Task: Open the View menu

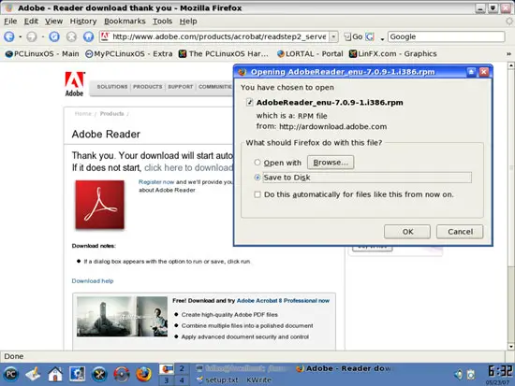Action: (54, 21)
